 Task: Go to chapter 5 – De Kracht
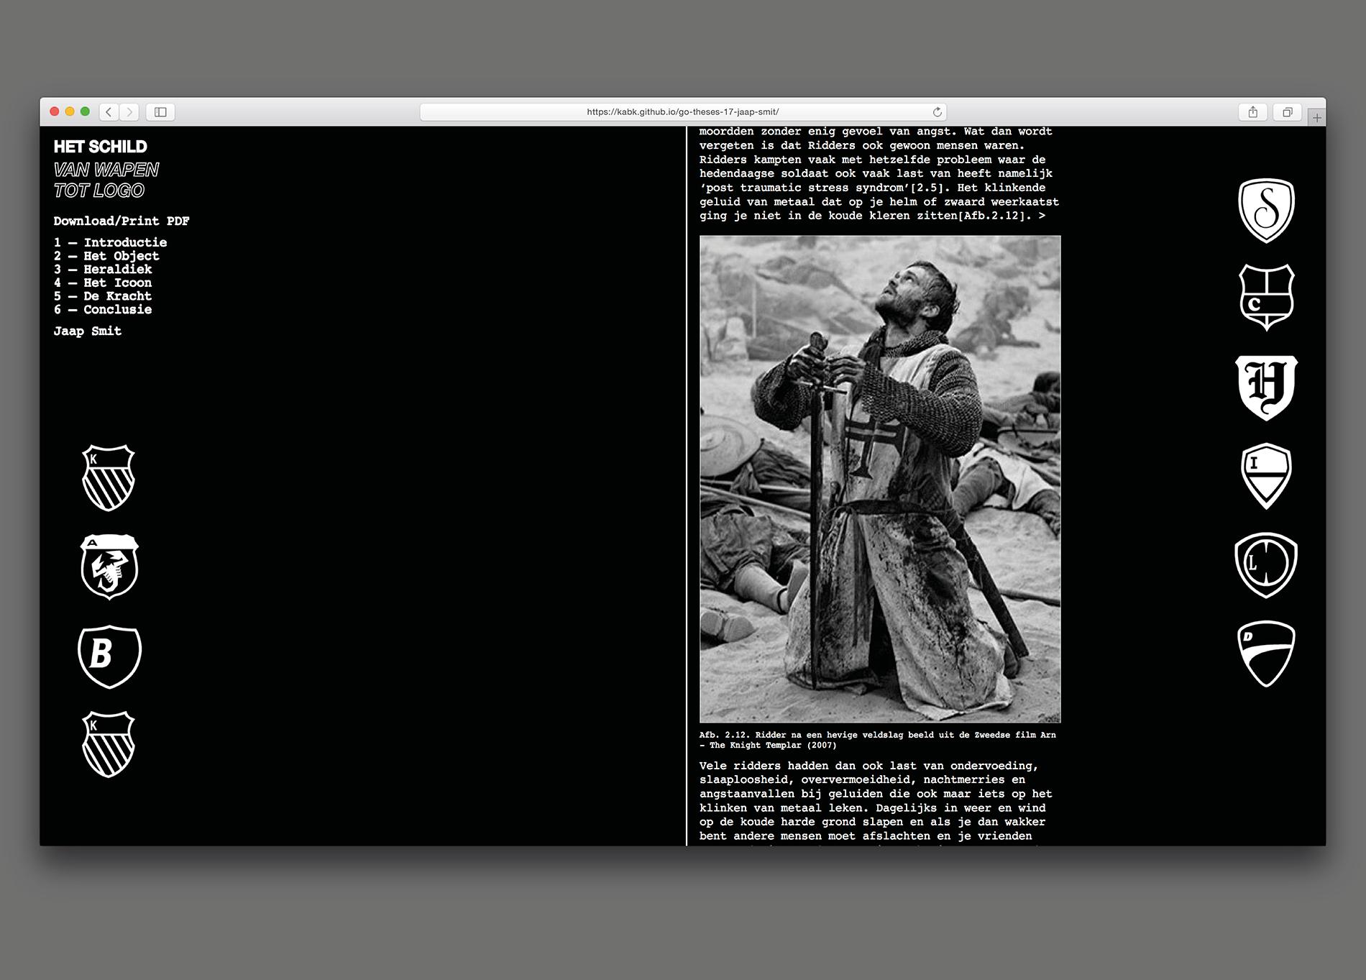point(103,296)
